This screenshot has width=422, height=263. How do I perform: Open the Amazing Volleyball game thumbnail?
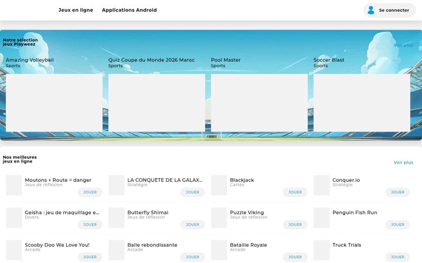coord(54,103)
